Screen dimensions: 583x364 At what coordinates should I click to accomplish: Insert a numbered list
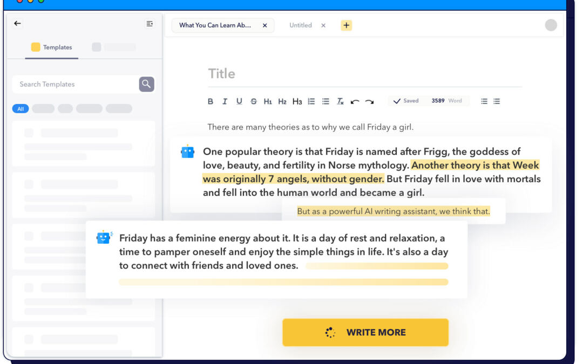pyautogui.click(x=311, y=101)
